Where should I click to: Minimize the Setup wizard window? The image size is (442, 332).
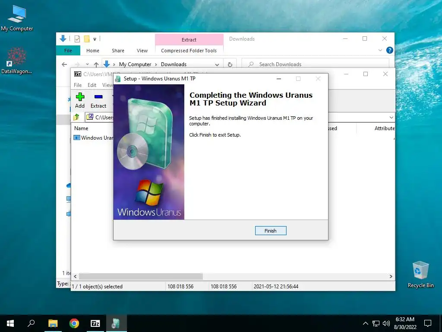click(279, 79)
